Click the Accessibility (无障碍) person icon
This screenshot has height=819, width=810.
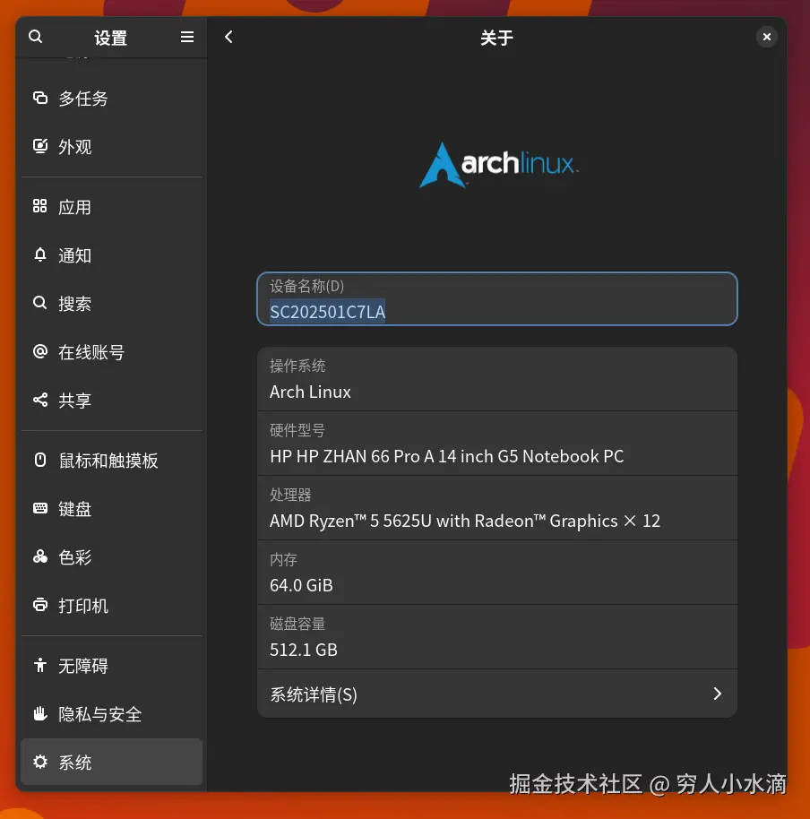pyautogui.click(x=40, y=665)
